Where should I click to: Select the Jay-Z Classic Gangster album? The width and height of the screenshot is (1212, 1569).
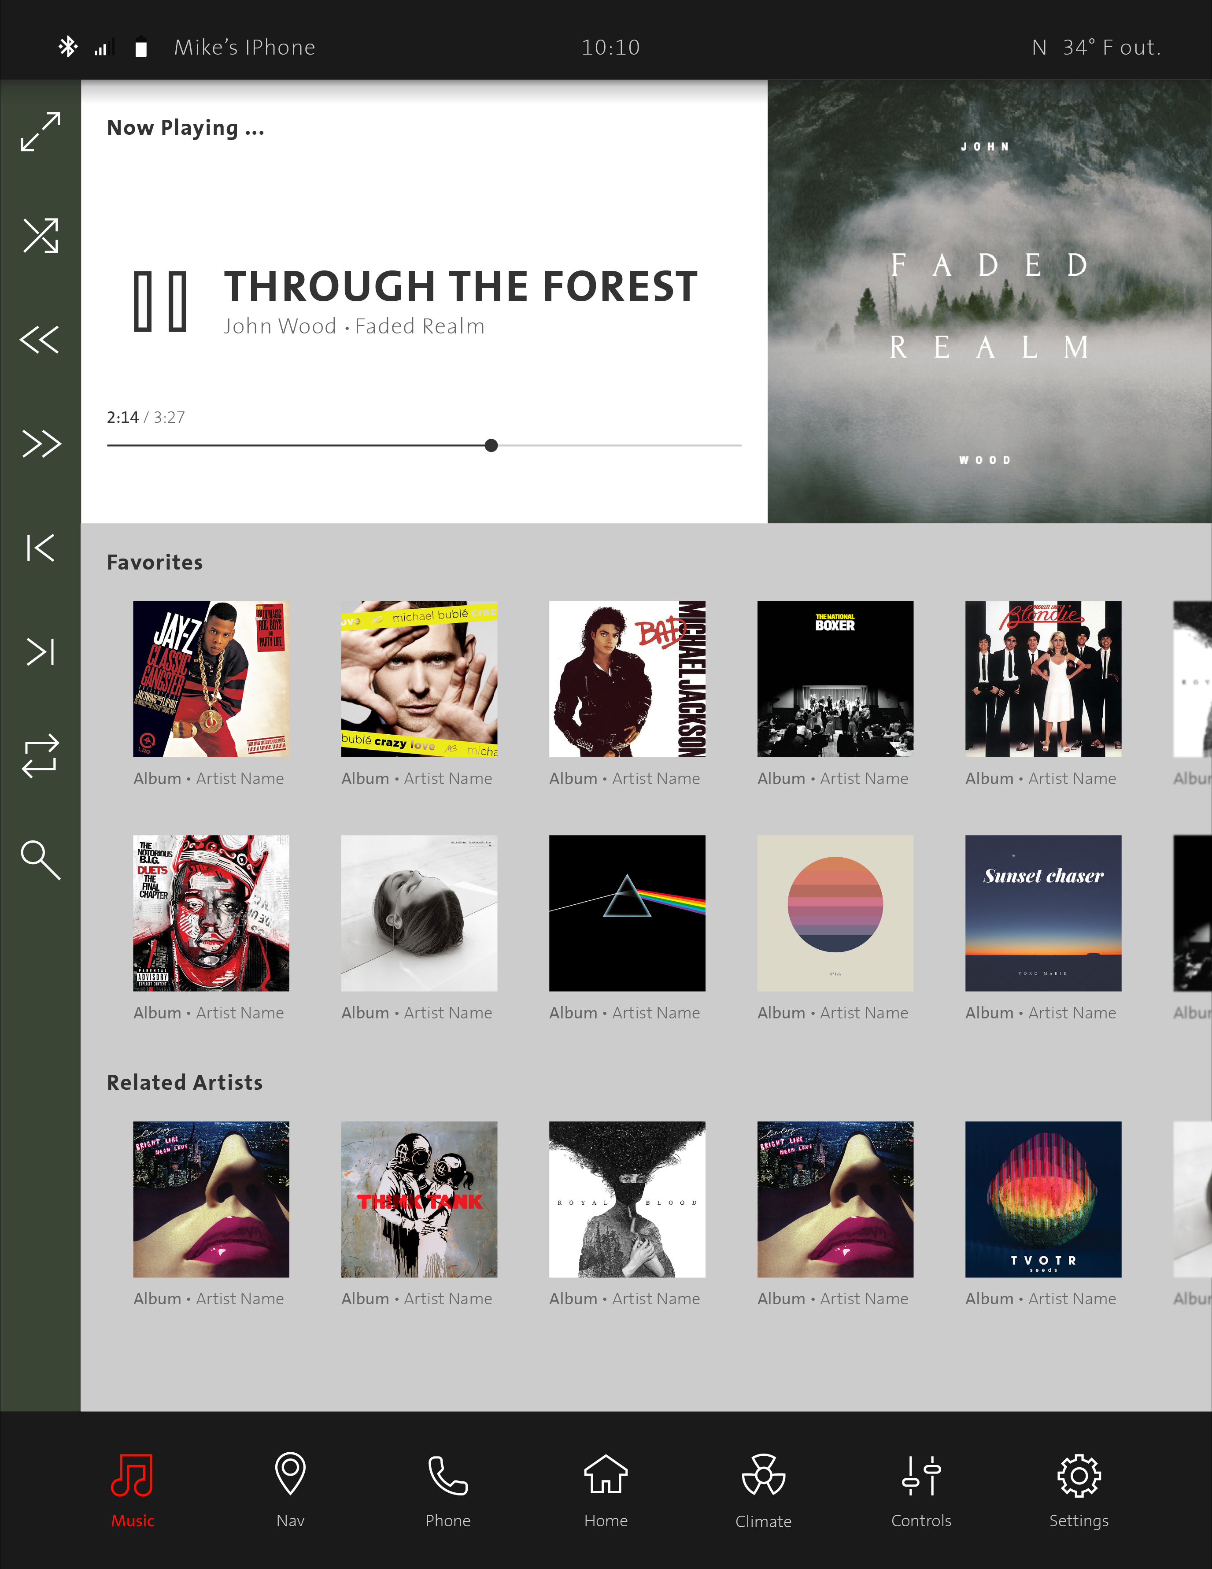(211, 679)
